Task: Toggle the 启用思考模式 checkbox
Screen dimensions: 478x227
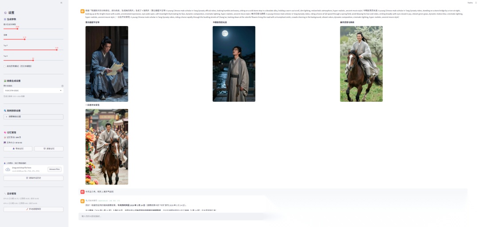Action: [4, 66]
